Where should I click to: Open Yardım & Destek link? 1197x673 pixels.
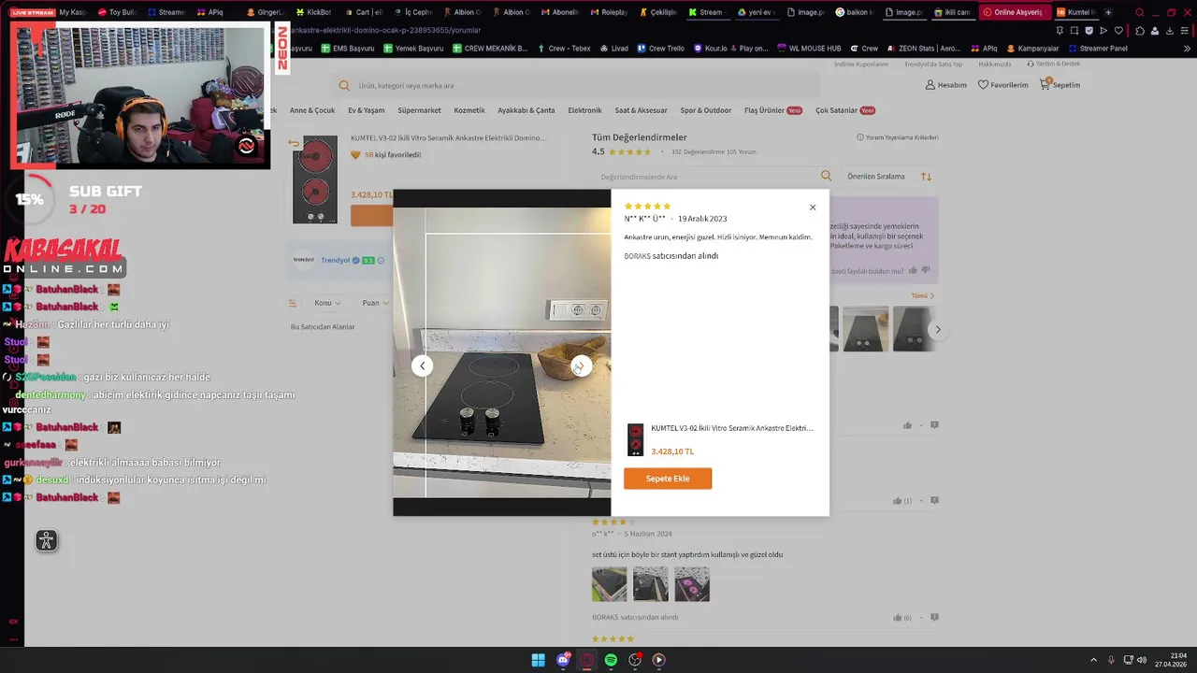click(1054, 64)
